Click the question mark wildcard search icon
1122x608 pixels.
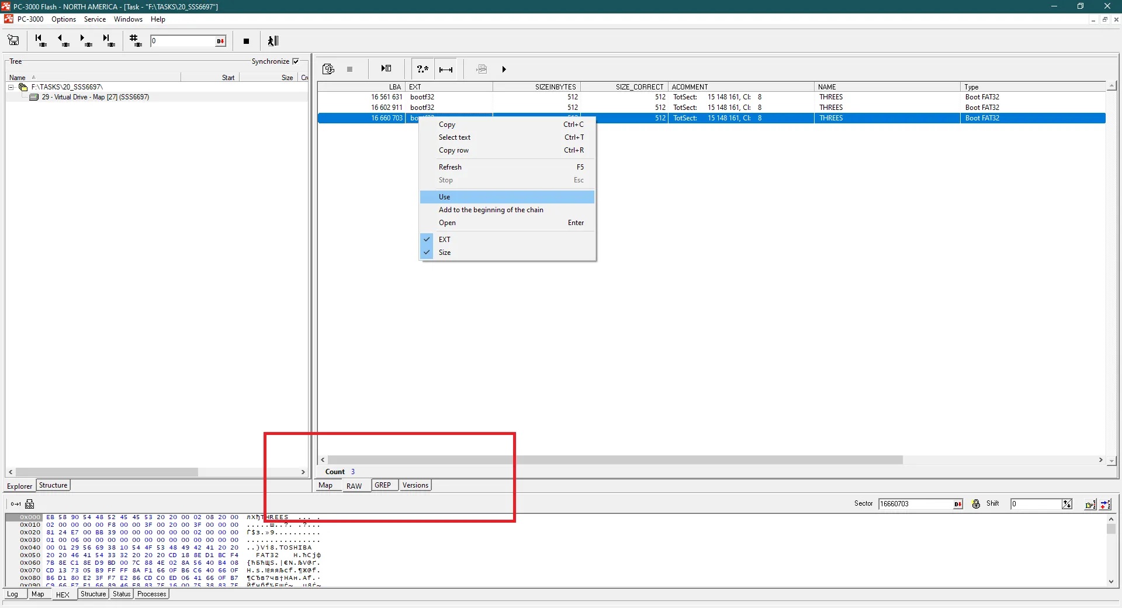pyautogui.click(x=422, y=69)
